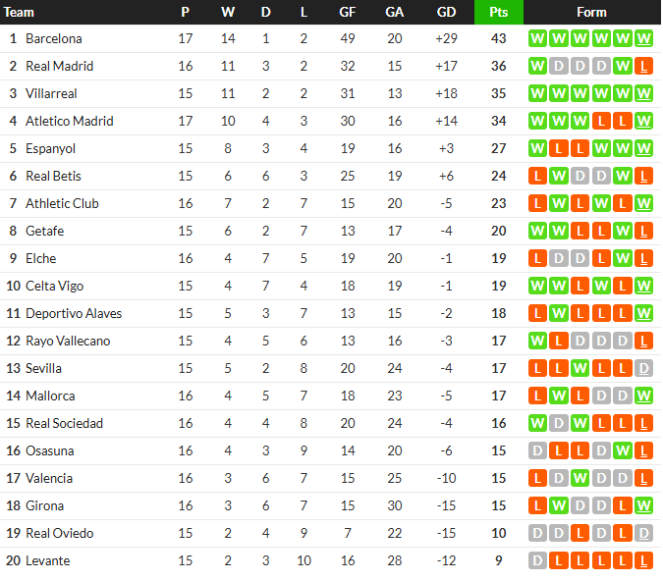Click Espanyol's first orange L form badge
The width and height of the screenshot is (663, 581).
pos(559,148)
